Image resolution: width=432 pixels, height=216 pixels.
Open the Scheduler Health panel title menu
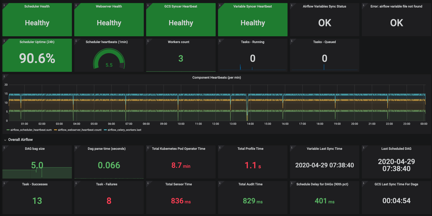click(x=37, y=6)
